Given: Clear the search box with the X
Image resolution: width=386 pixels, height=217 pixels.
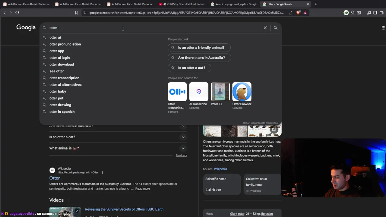Looking at the screenshot, I should [265, 28].
